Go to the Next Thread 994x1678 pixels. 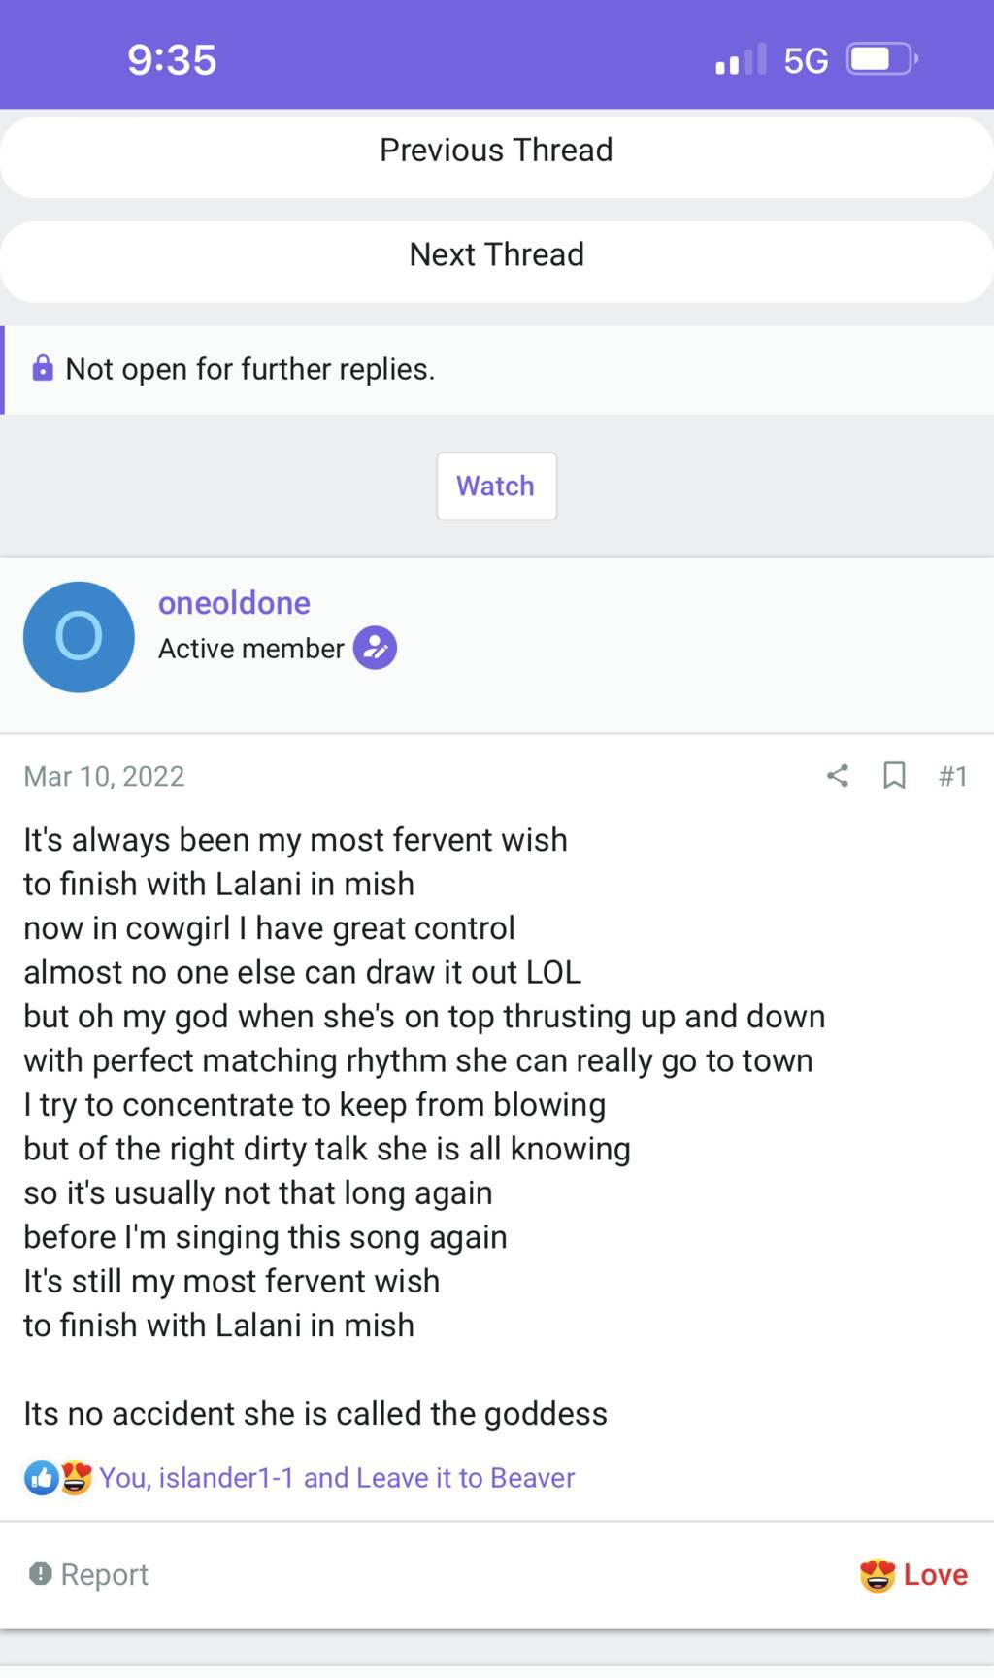coord(496,254)
